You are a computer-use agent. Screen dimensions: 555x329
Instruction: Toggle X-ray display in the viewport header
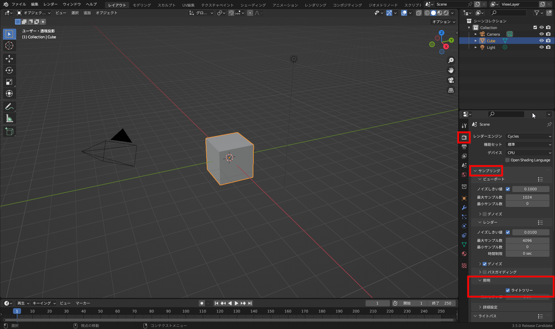tap(419, 13)
